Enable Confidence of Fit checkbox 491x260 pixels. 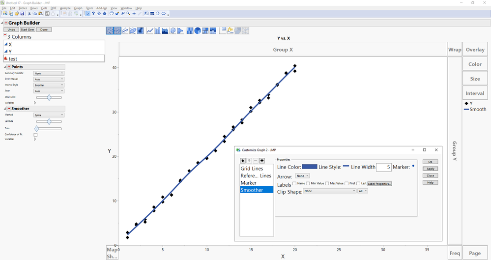[35, 135]
